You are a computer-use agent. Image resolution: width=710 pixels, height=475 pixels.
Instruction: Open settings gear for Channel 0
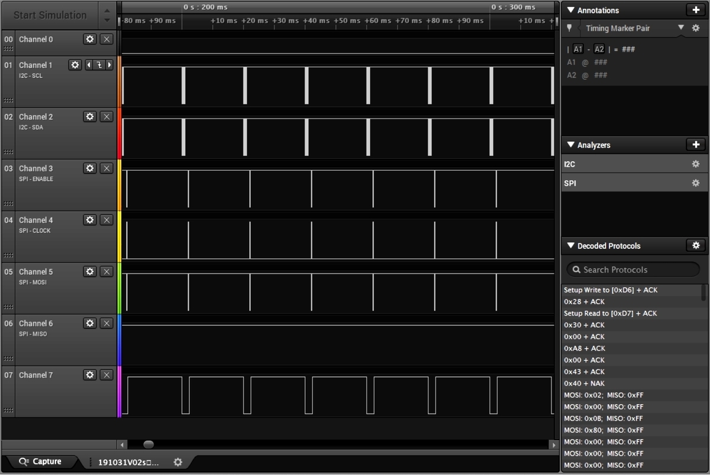tap(90, 39)
